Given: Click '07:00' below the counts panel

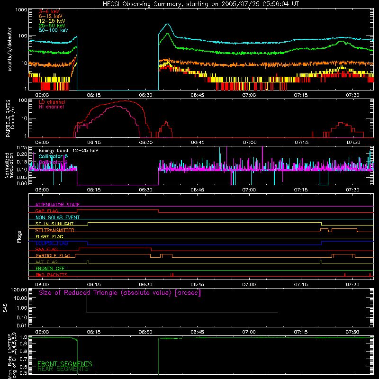Looking at the screenshot, I should (x=249, y=95).
